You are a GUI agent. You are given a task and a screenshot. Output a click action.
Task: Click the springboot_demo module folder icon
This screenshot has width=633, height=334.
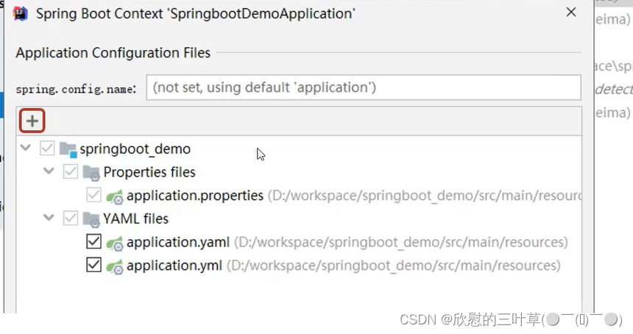click(68, 149)
